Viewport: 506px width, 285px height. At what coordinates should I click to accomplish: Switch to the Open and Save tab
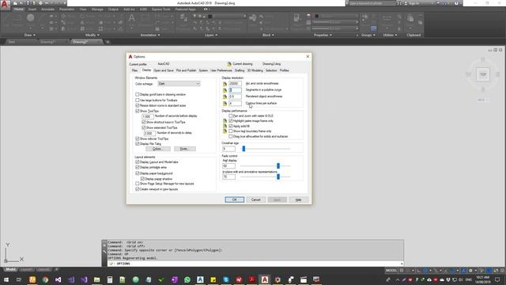coord(164,70)
